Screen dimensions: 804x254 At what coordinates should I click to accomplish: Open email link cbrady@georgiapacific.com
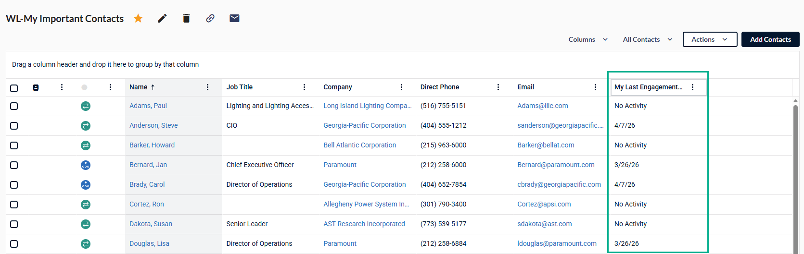pyautogui.click(x=559, y=184)
